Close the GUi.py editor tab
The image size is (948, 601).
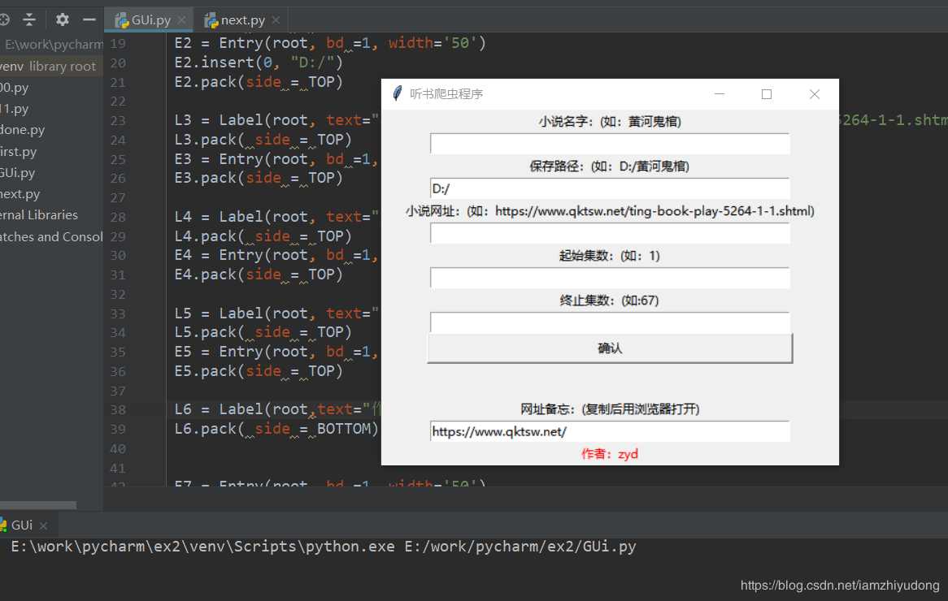pos(181,20)
